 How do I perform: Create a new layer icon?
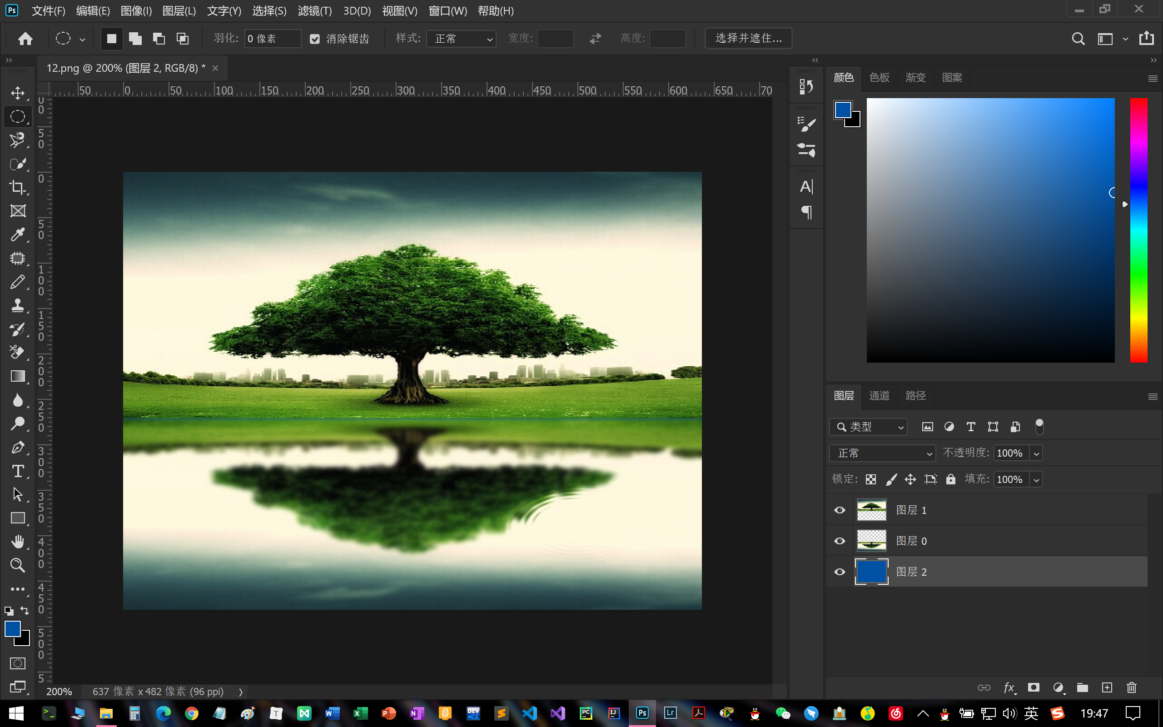tap(1107, 687)
